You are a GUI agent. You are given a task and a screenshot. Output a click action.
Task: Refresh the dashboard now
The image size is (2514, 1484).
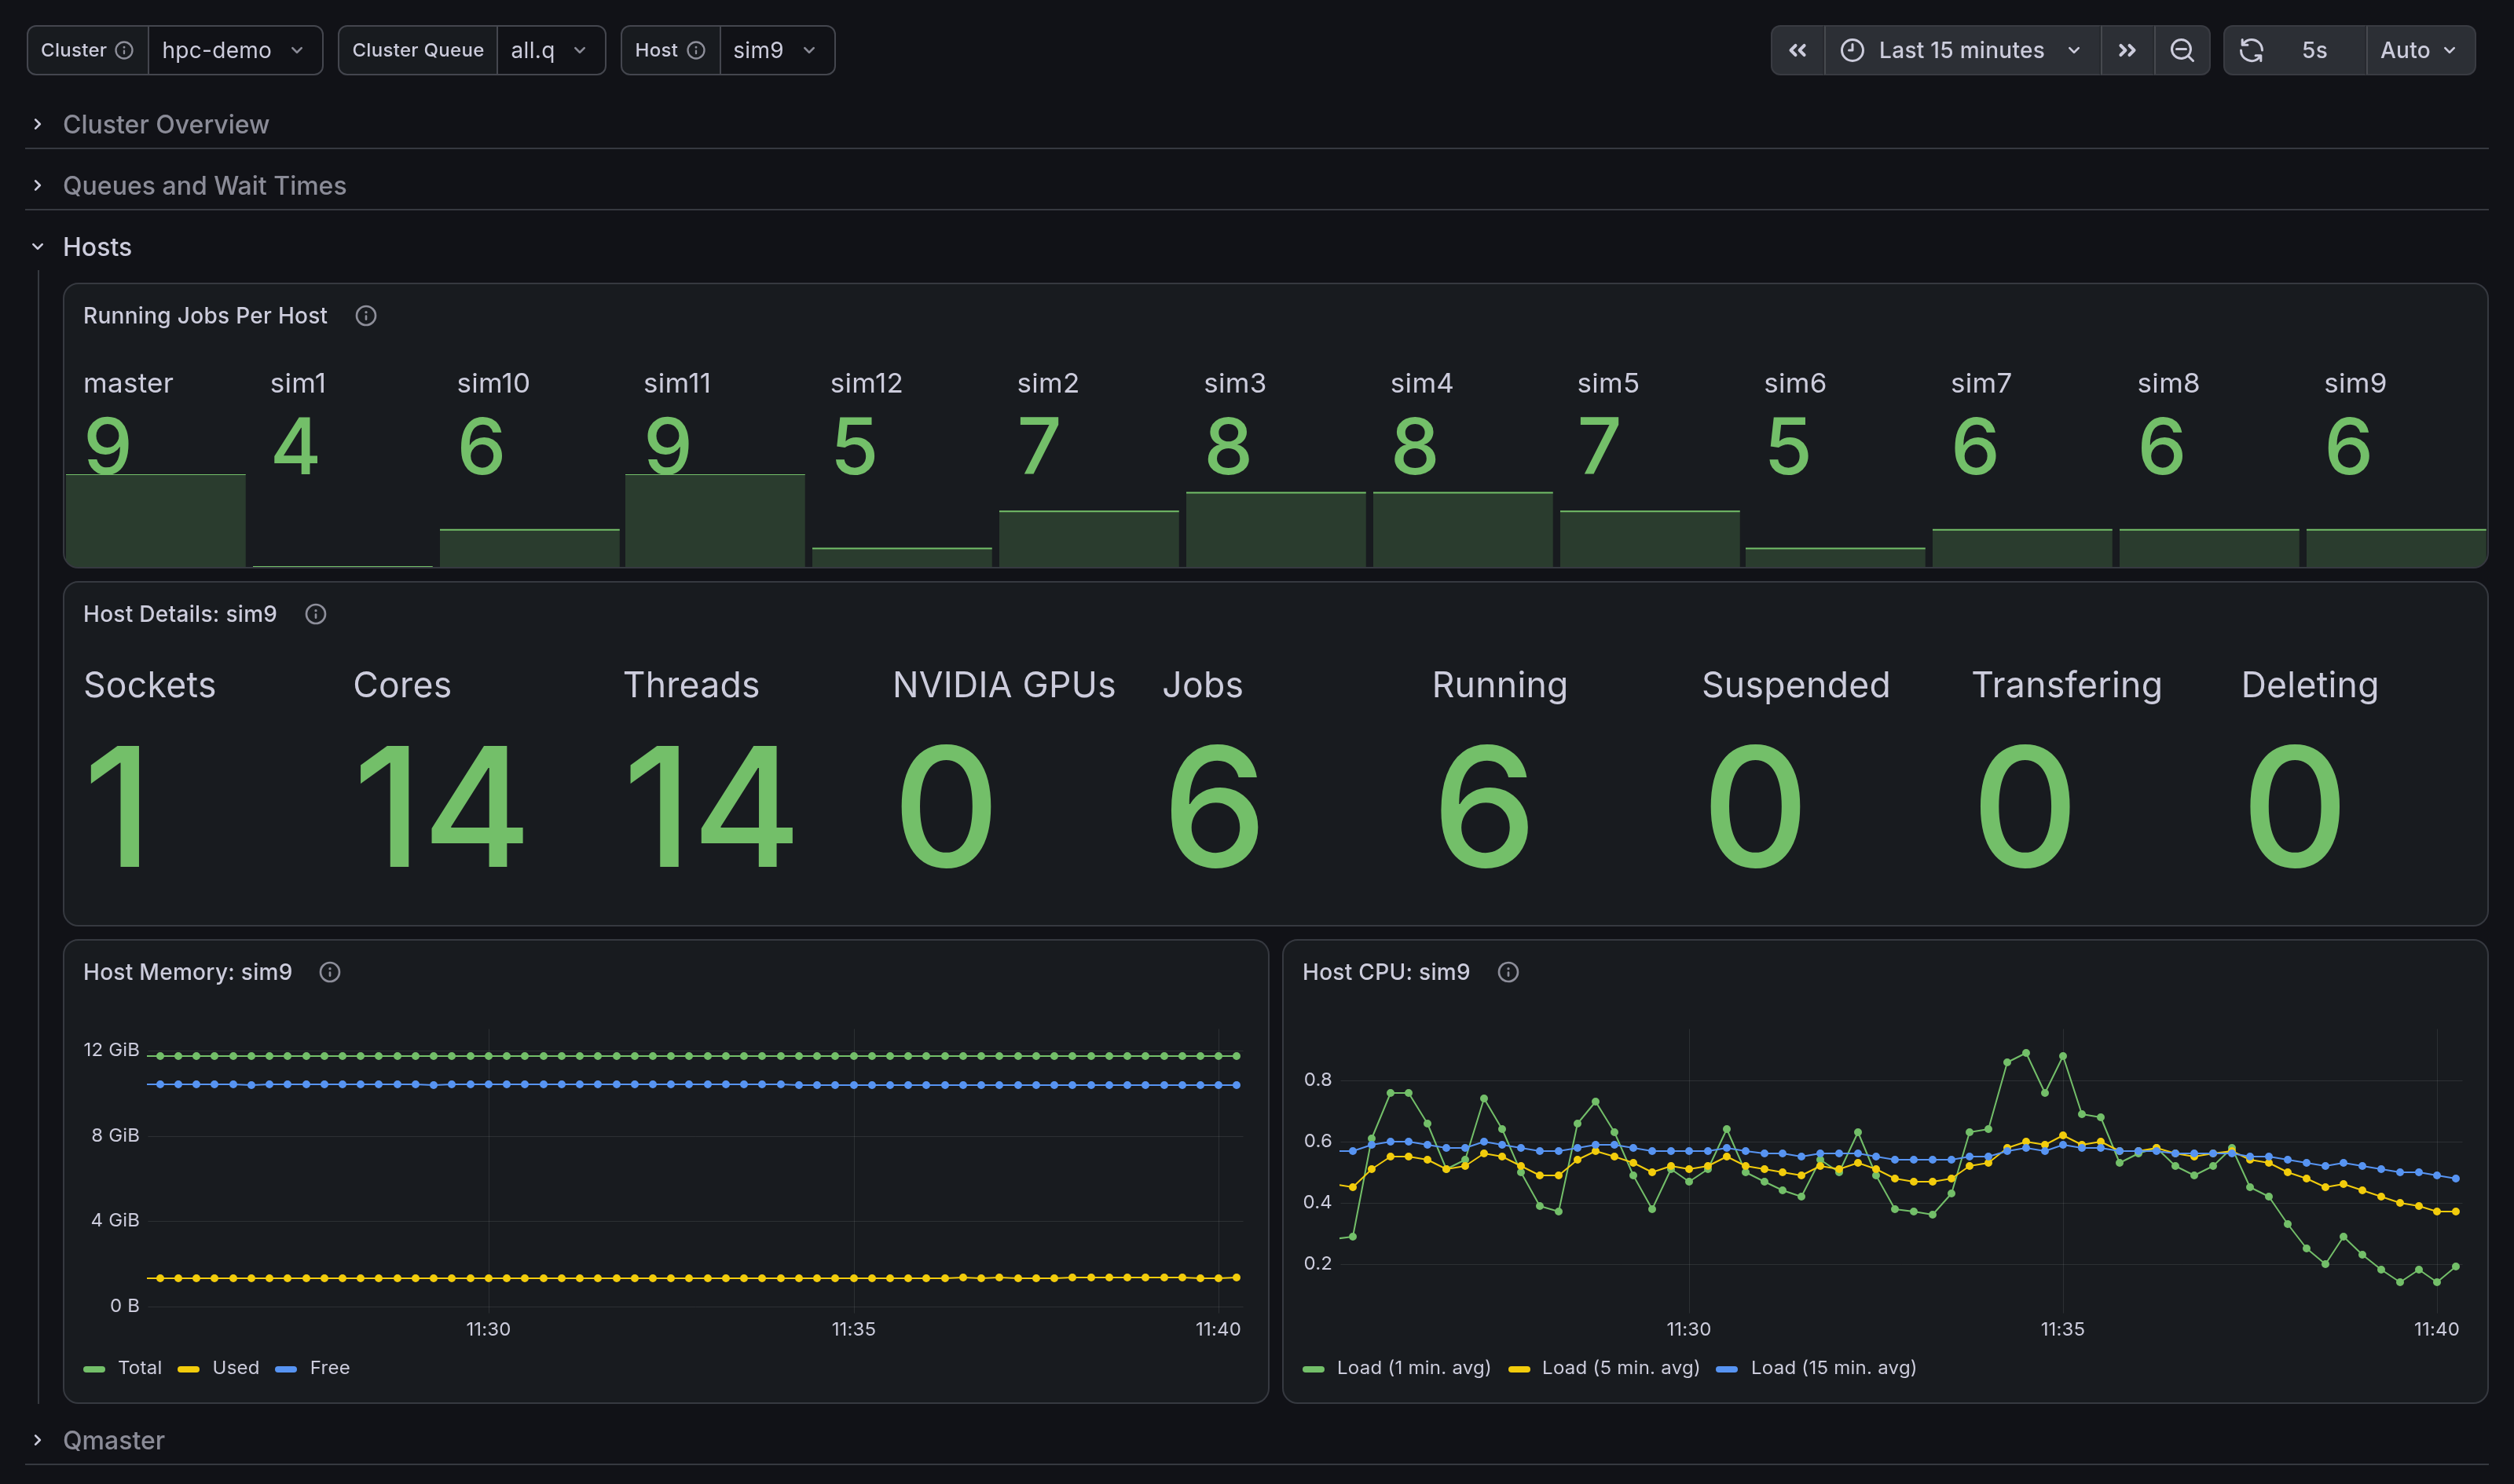(2251, 50)
